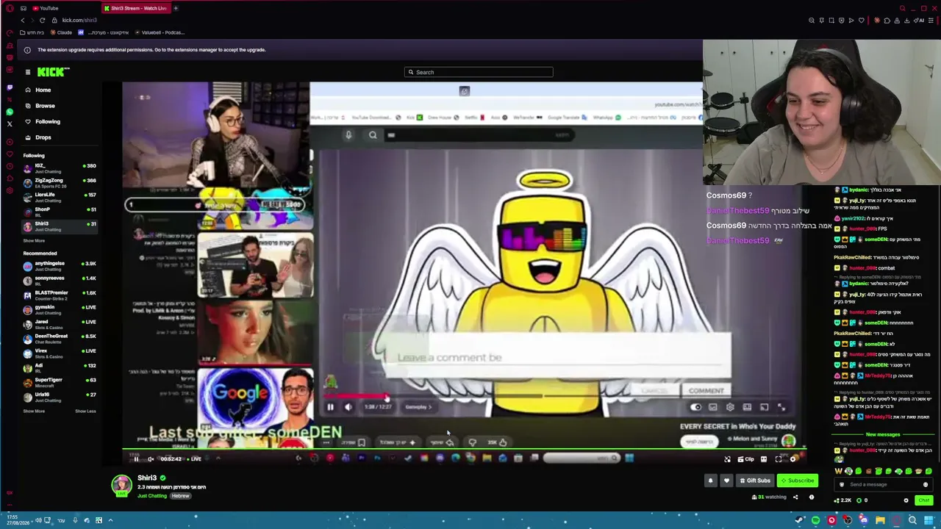Image resolution: width=941 pixels, height=529 pixels.
Task: Open the Kick sidebar hamburger menu
Action: tap(27, 72)
